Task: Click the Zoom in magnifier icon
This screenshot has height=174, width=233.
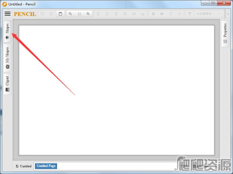Action: pyautogui.click(x=88, y=14)
